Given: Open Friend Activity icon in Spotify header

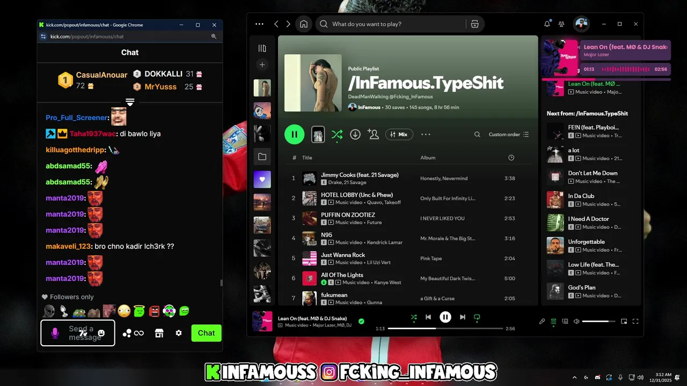Looking at the screenshot, I should pos(561,24).
